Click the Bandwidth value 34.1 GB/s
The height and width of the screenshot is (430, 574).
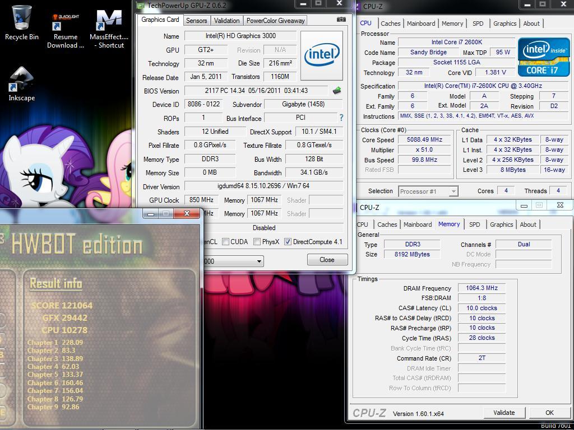click(314, 172)
